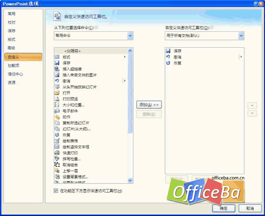Click 撤消 icon in quick access toolbar list
Viewport: 265px width, 216px height.
pyautogui.click(x=168, y=57)
